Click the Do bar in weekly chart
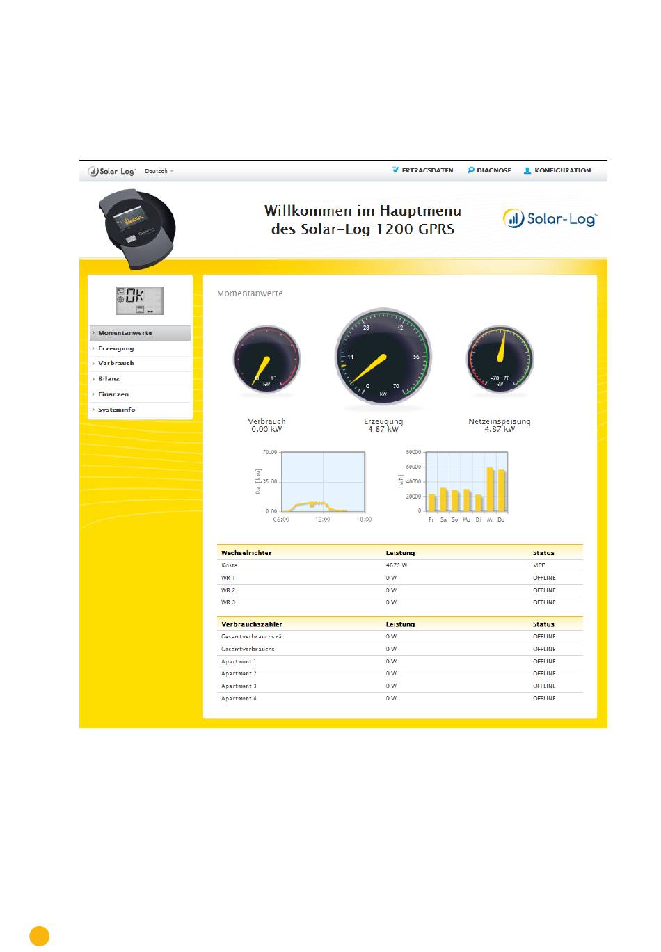 click(501, 491)
